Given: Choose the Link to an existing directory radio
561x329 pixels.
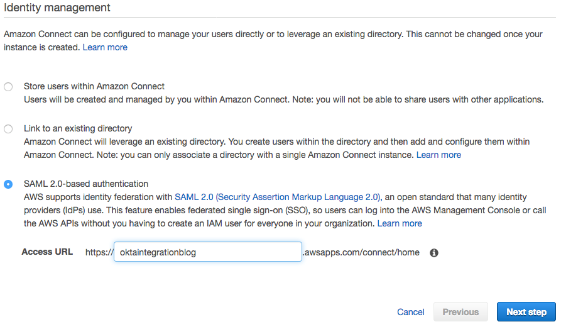Looking at the screenshot, I should [x=8, y=129].
